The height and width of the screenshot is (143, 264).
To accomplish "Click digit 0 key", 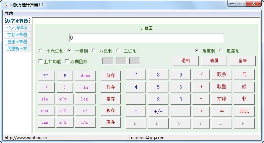I will [x=136, y=111].
